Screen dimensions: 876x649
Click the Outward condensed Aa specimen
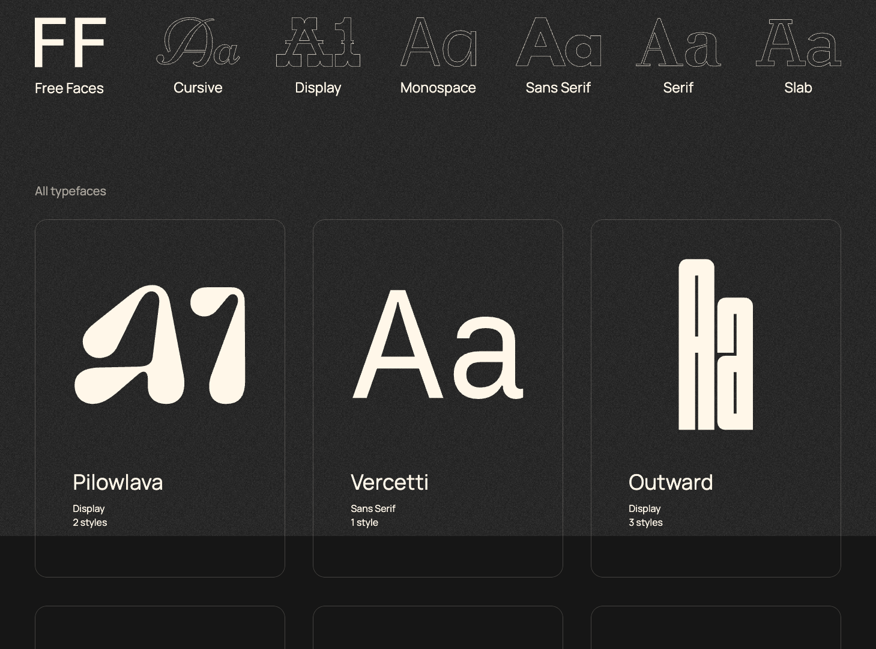pos(716,345)
